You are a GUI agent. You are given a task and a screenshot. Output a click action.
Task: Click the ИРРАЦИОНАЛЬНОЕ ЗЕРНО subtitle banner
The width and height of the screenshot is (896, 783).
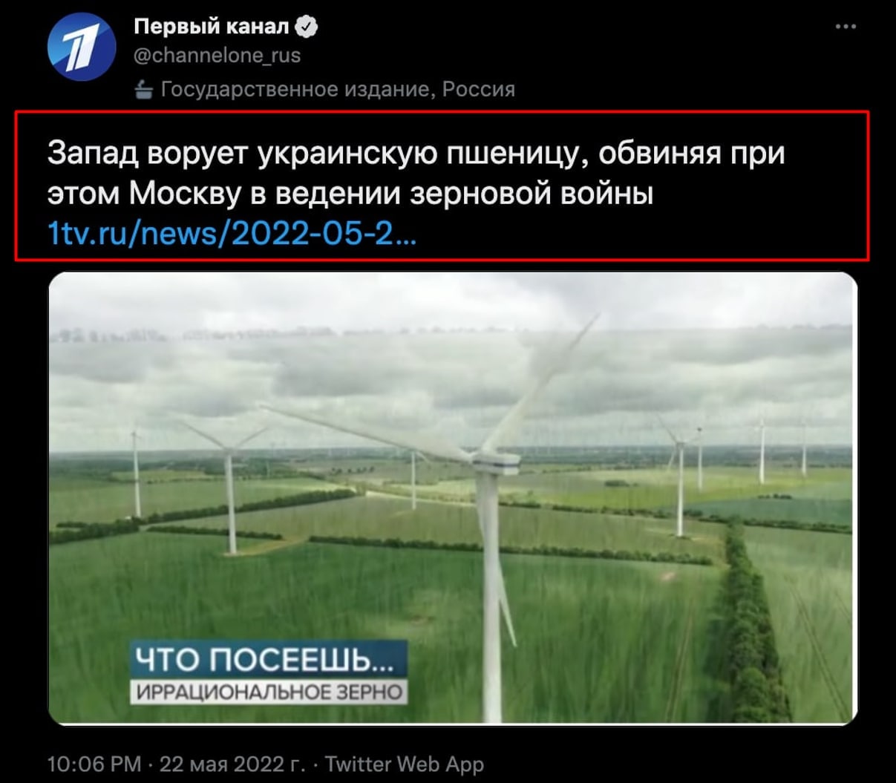click(x=269, y=692)
